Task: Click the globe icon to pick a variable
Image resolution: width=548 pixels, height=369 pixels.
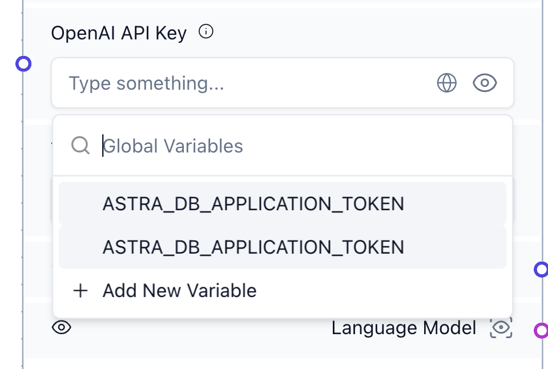Action: pos(446,83)
